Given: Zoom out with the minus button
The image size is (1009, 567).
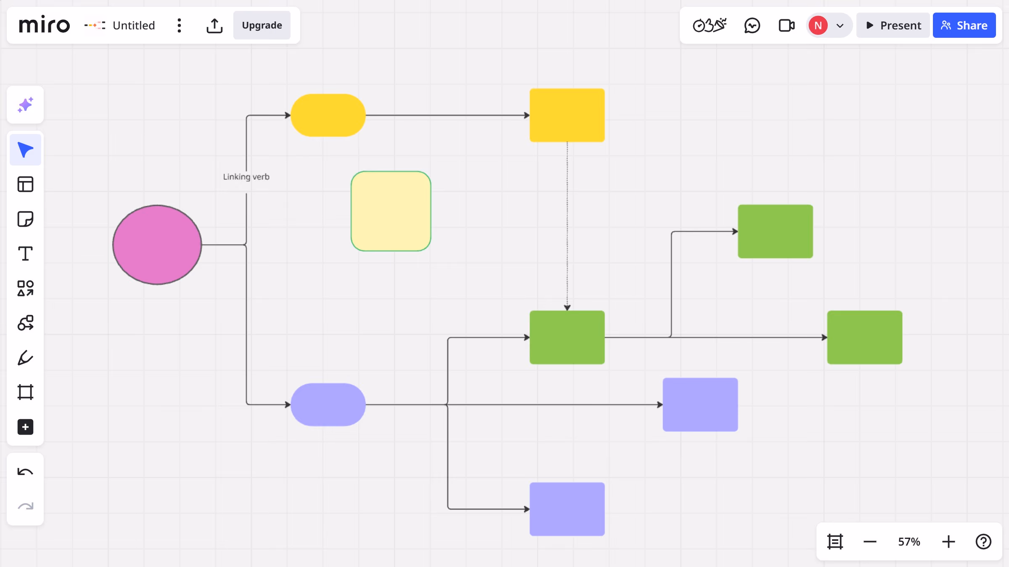Looking at the screenshot, I should [870, 542].
